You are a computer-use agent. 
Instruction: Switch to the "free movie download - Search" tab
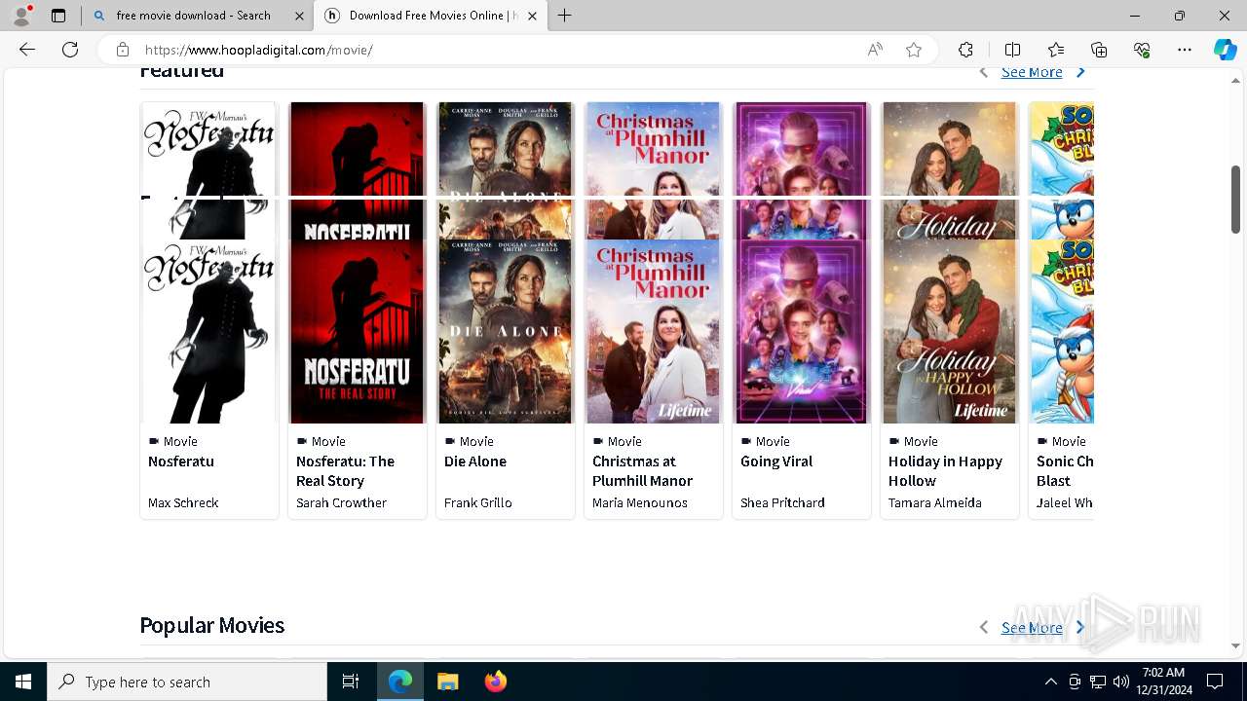coord(193,16)
